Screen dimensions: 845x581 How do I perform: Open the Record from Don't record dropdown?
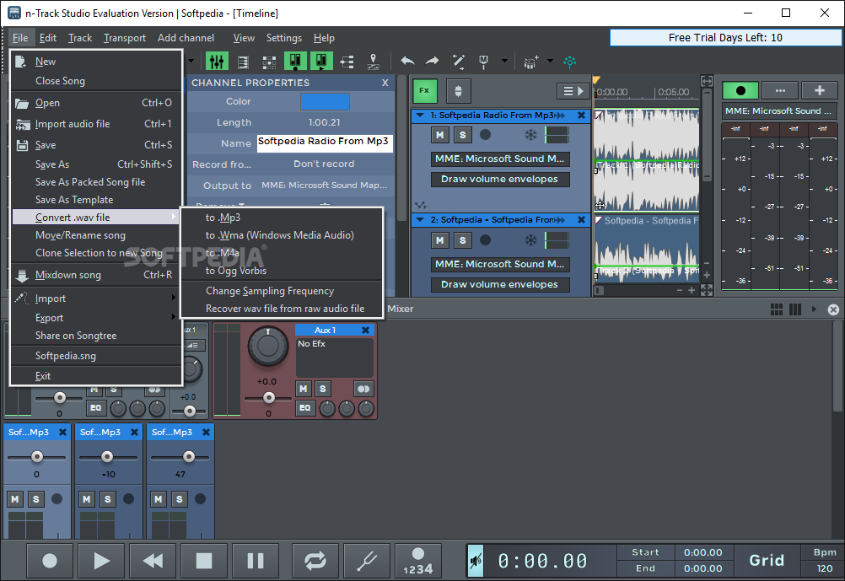click(x=324, y=164)
